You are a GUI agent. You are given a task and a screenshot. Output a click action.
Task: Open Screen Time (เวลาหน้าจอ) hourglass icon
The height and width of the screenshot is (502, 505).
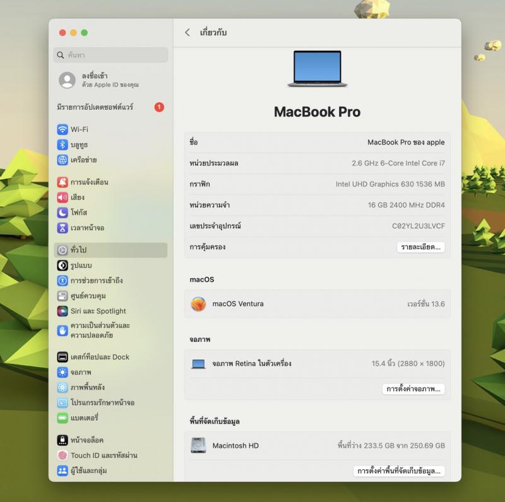[62, 228]
